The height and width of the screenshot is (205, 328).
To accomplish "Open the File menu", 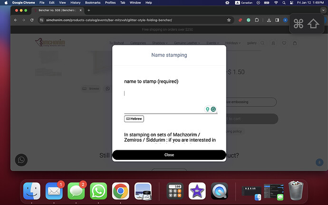I will (42, 3).
